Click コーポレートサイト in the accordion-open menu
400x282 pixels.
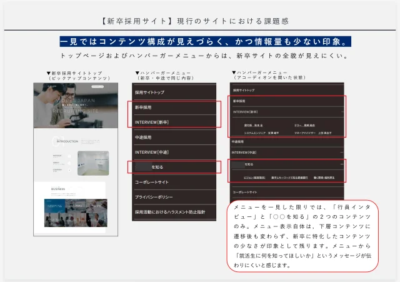245,192
